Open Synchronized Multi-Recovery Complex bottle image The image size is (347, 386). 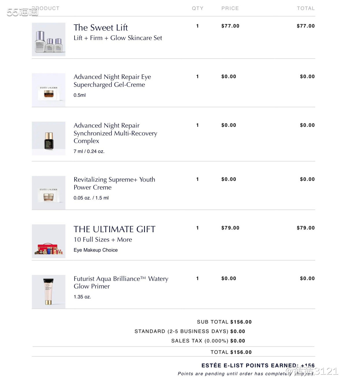point(49,138)
